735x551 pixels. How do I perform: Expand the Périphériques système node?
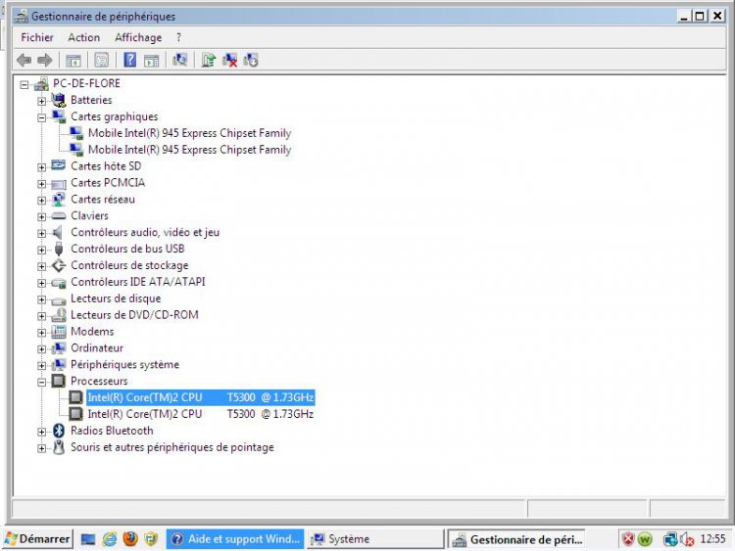(x=42, y=366)
